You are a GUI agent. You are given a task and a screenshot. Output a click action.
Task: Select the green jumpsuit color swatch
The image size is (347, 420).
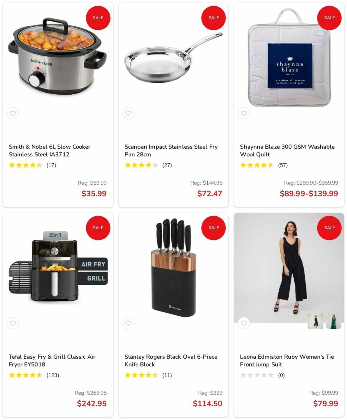click(x=333, y=322)
